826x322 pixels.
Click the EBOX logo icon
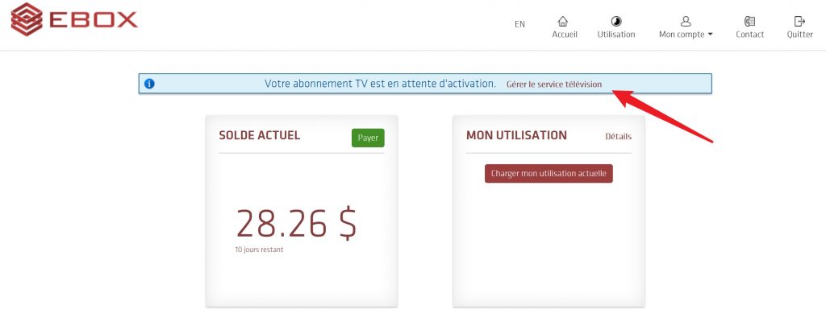(x=27, y=19)
